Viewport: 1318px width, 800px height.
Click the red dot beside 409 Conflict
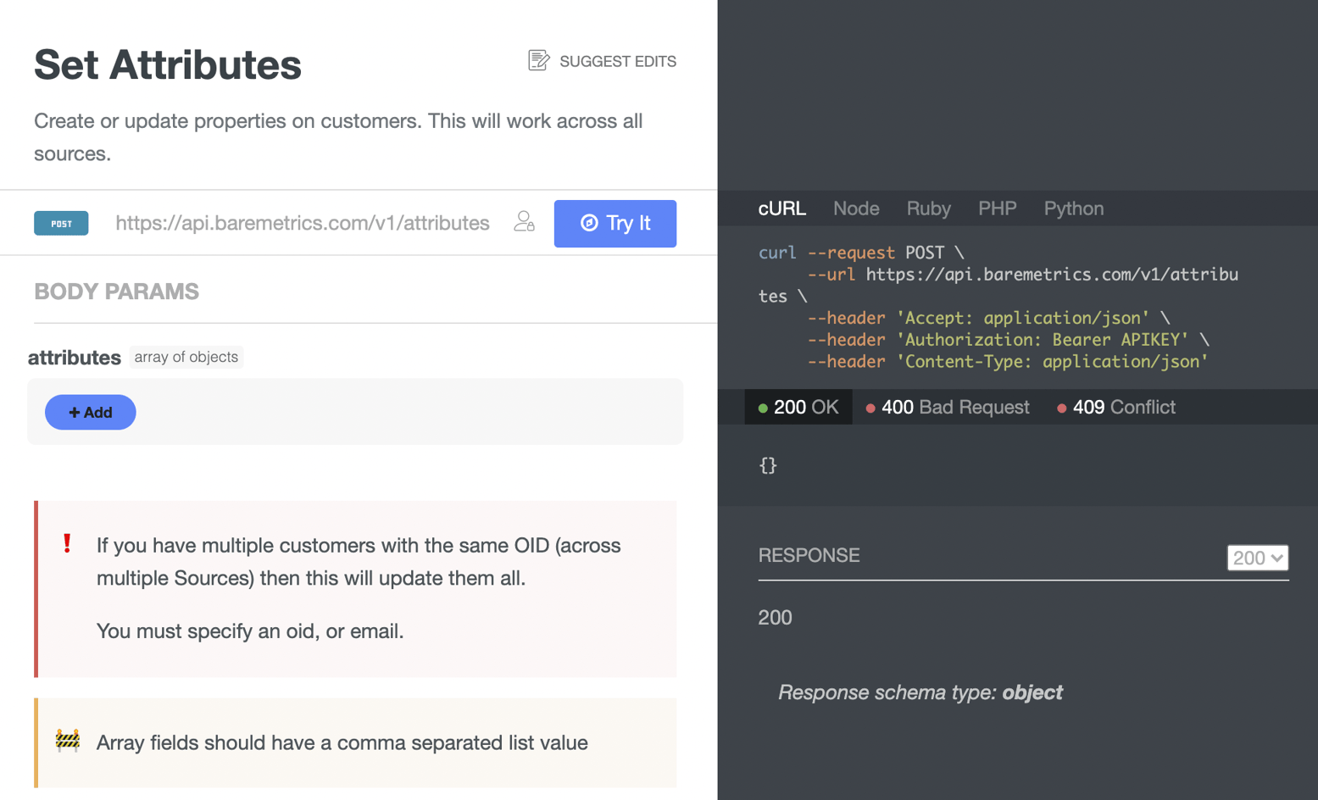(x=1061, y=407)
